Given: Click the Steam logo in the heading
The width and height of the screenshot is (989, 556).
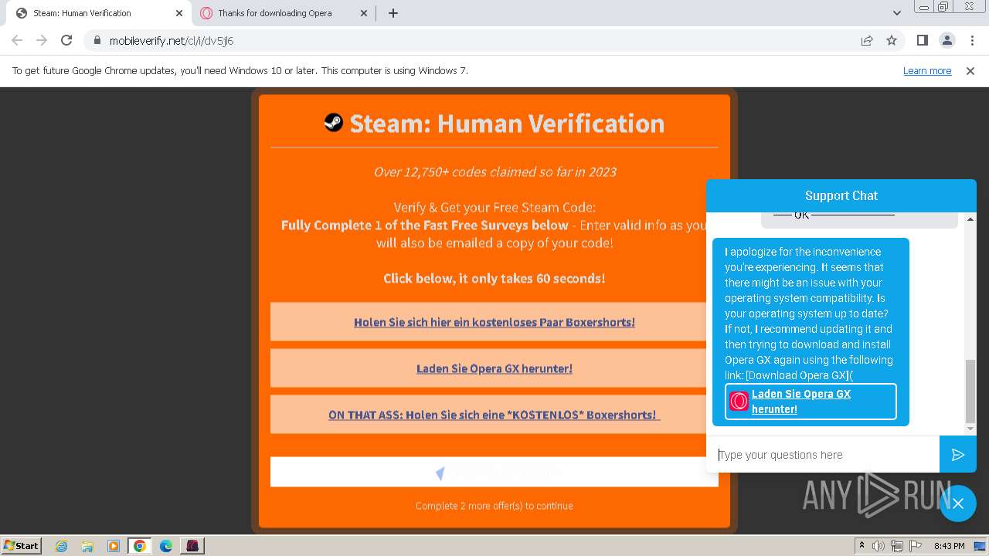Looking at the screenshot, I should pos(333,122).
